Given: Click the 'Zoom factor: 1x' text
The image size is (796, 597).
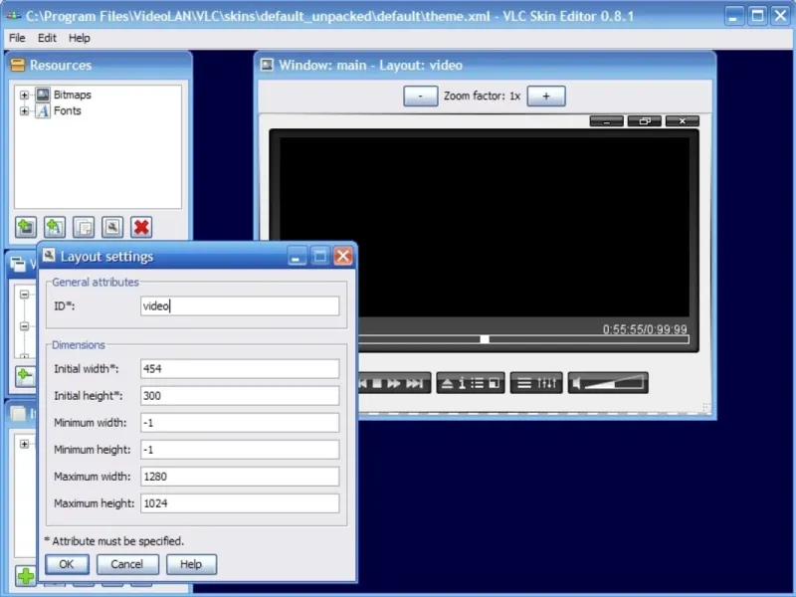Looking at the screenshot, I should tap(483, 96).
